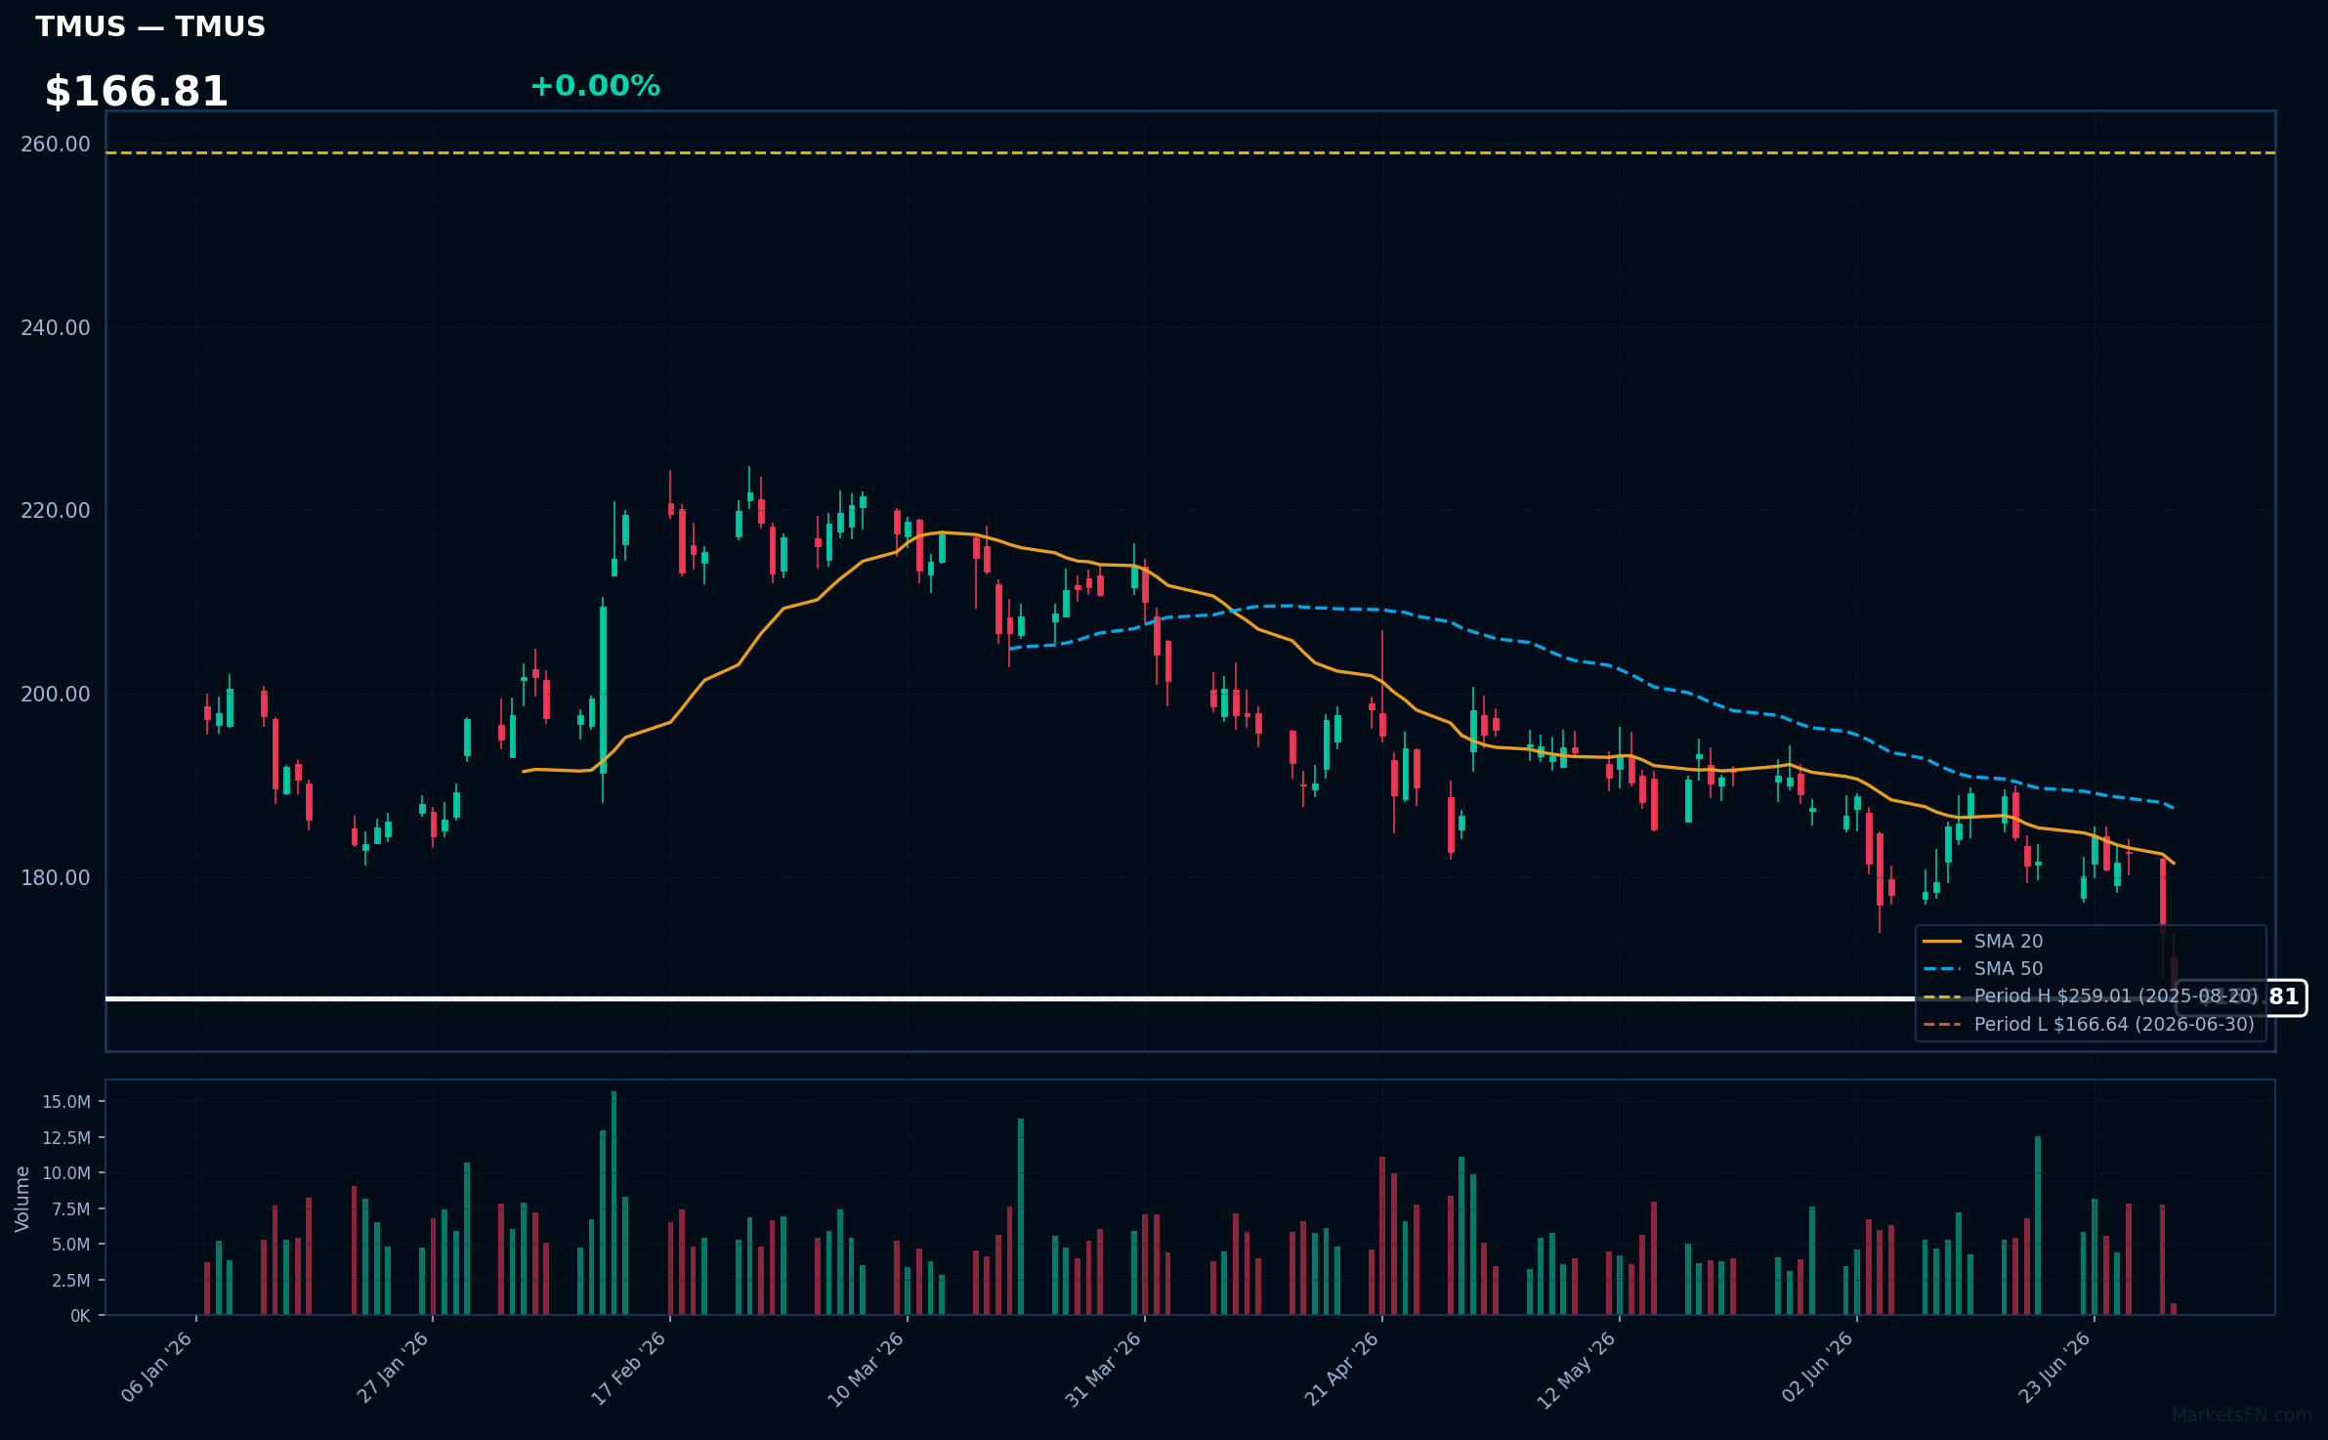The image size is (2328, 1440).
Task: Click the 10.0M volume axis label
Action: coord(66,1173)
